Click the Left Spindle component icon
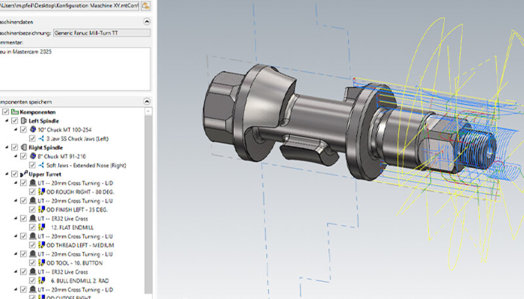The width and height of the screenshot is (524, 299). coord(23,121)
